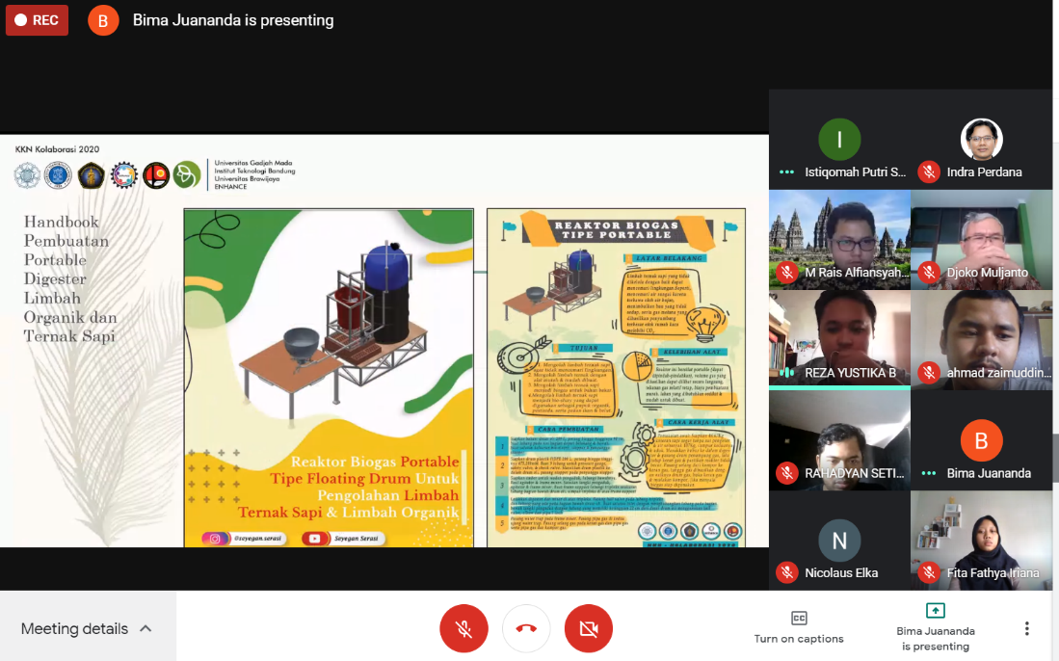This screenshot has width=1059, height=661.
Task: Click the red REC recording indicator
Action: pyautogui.click(x=37, y=19)
